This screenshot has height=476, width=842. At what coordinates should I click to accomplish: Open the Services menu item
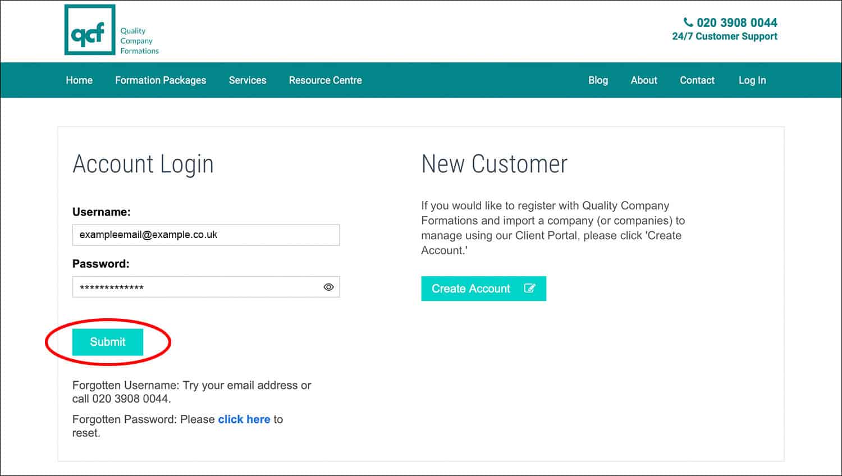click(248, 80)
